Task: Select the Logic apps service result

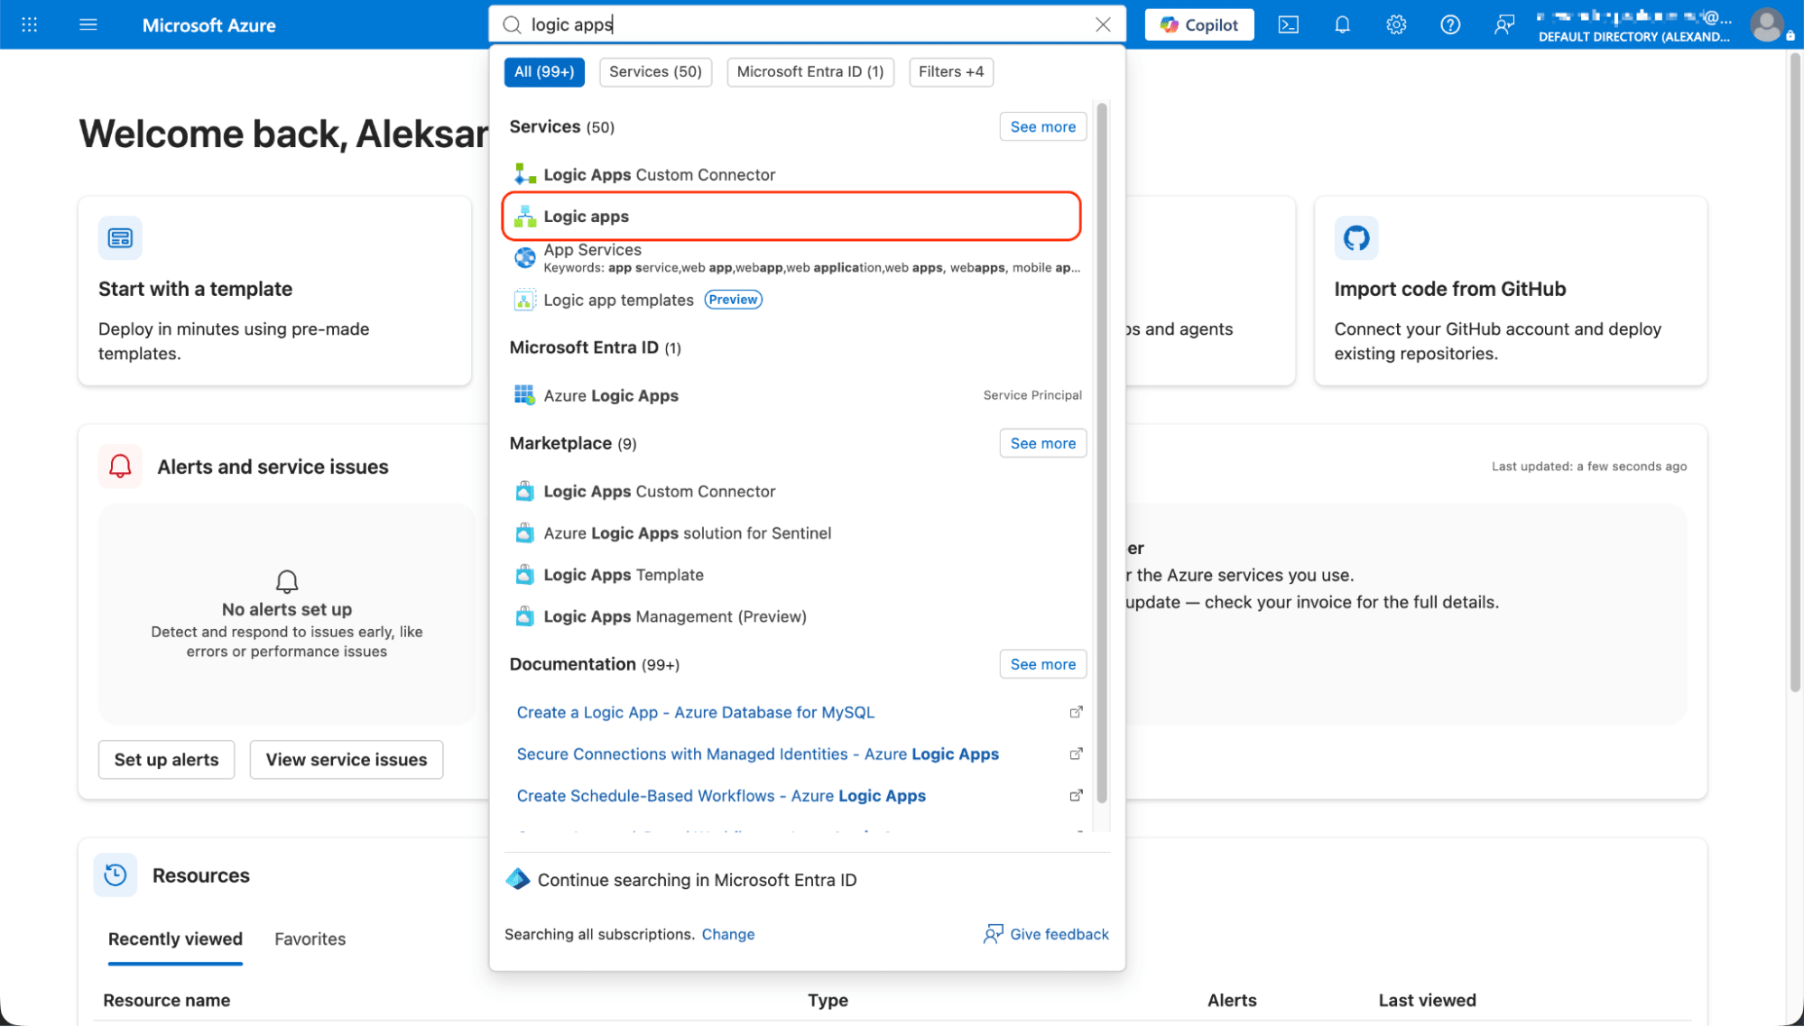Action: pos(791,217)
